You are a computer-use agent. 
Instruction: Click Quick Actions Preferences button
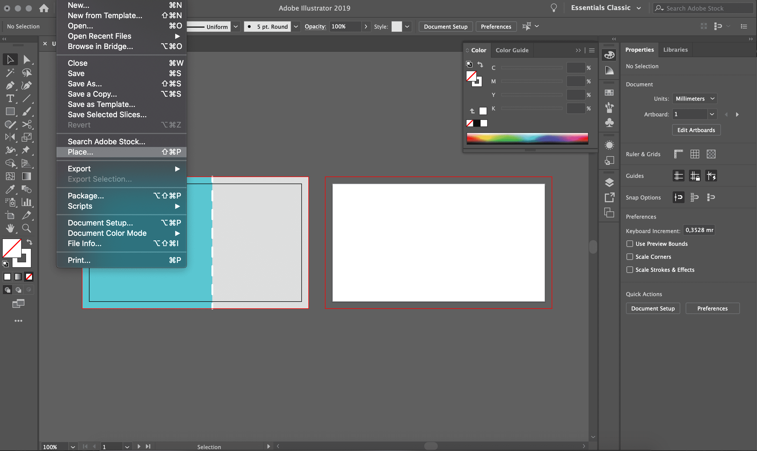click(x=712, y=308)
